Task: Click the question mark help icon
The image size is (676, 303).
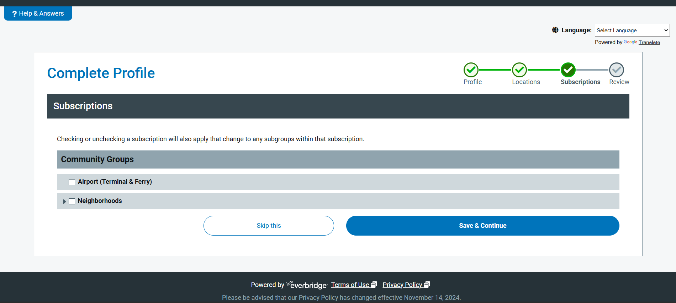Action: [x=14, y=14]
